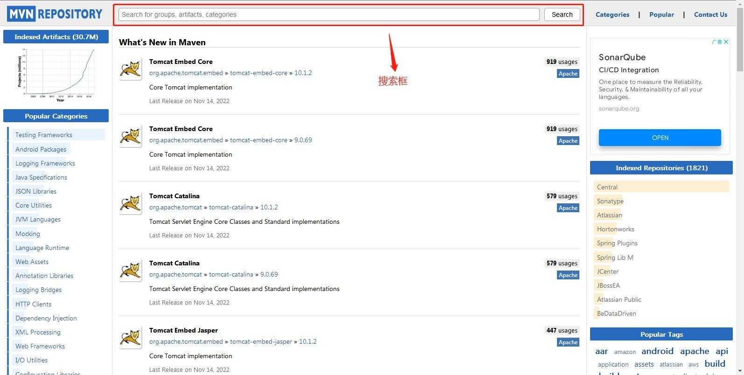
Task: Open the Core Utilities category
Action: coord(34,205)
